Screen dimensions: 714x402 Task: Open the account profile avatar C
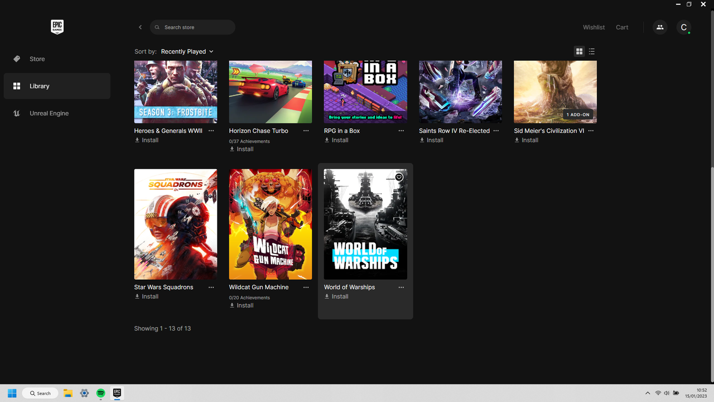coord(684,27)
